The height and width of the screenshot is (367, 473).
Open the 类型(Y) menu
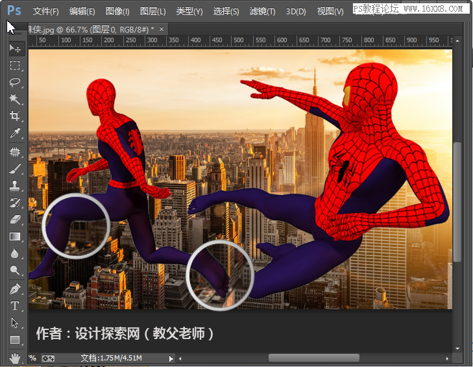pos(189,12)
